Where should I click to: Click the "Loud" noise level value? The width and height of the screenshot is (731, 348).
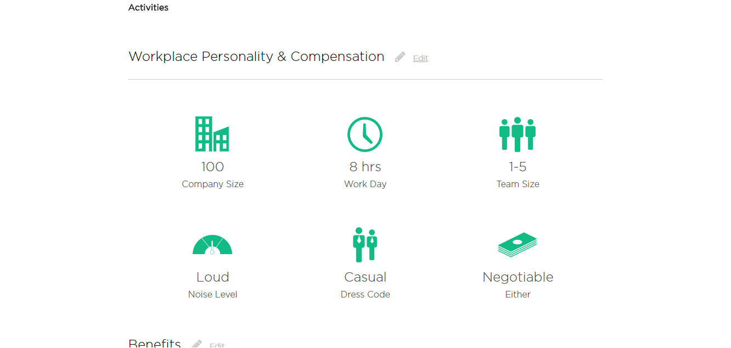212,277
